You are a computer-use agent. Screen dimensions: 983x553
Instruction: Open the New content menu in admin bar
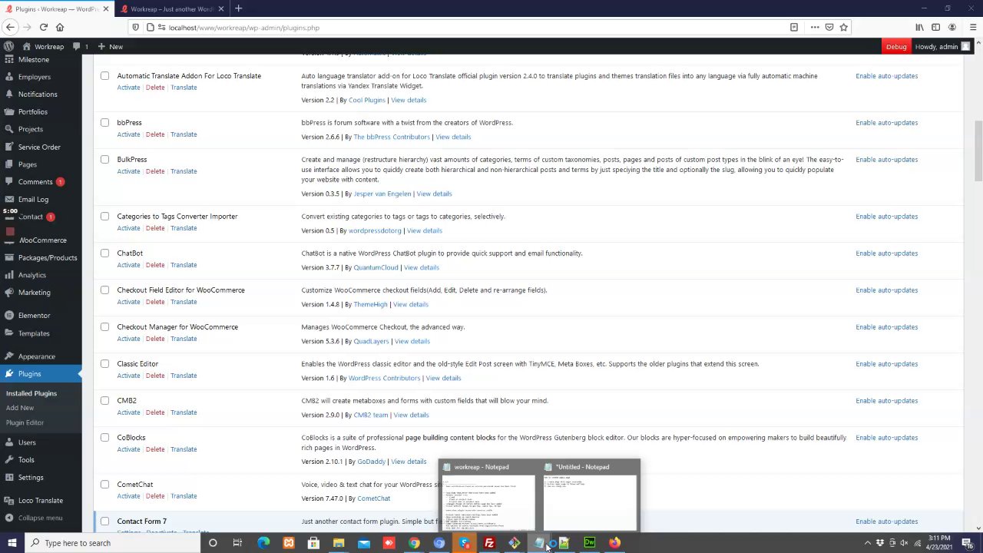[x=109, y=46]
